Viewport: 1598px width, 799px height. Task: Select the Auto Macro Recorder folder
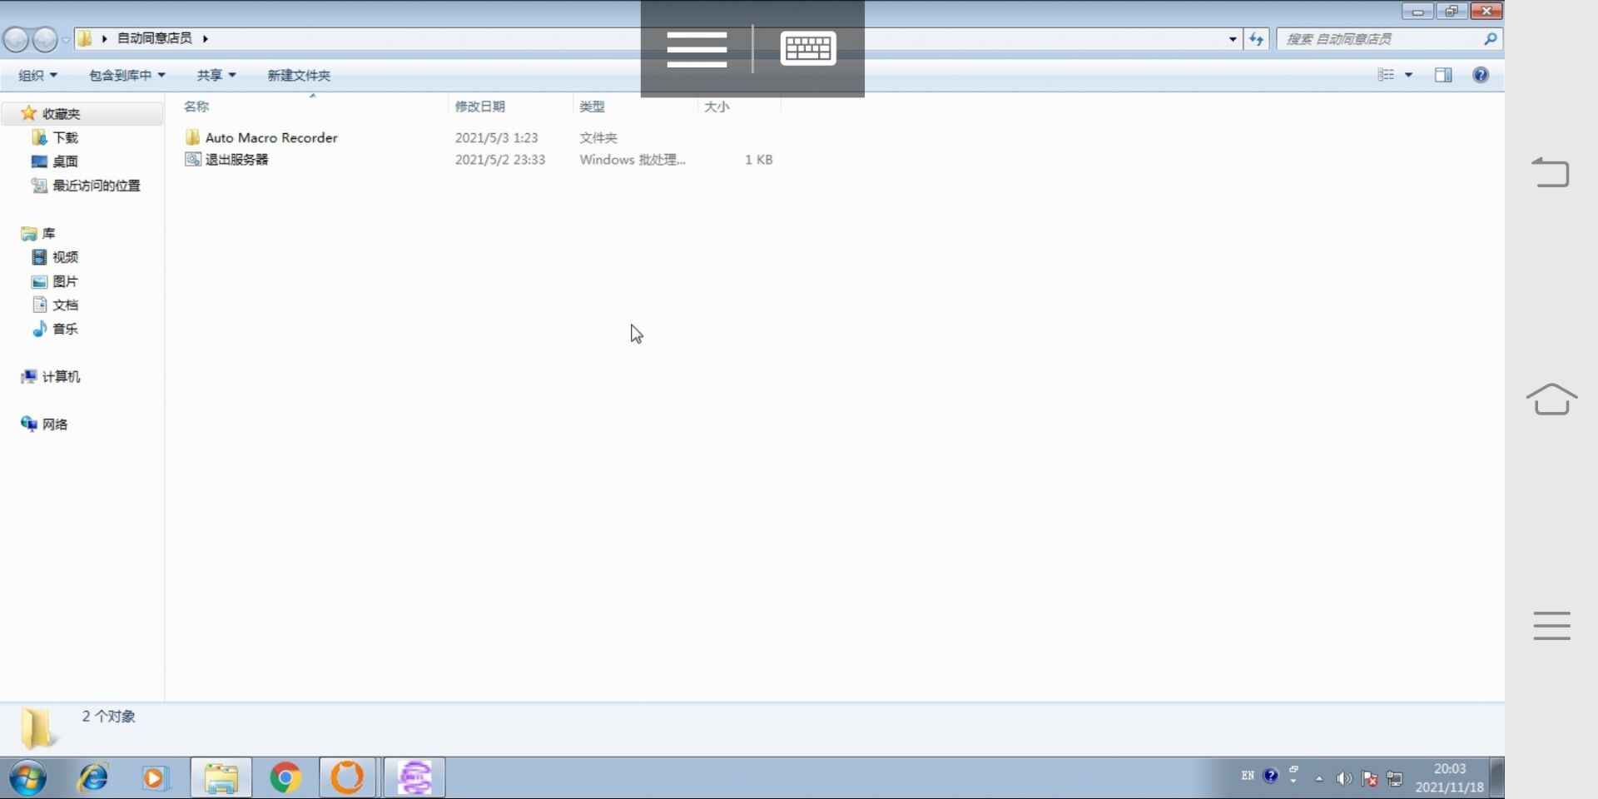point(270,137)
